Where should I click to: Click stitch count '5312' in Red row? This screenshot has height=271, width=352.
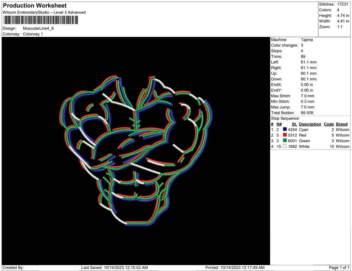[292, 135]
